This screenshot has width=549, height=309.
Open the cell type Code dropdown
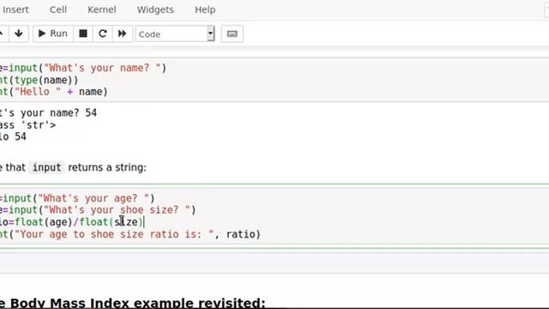[x=175, y=34]
